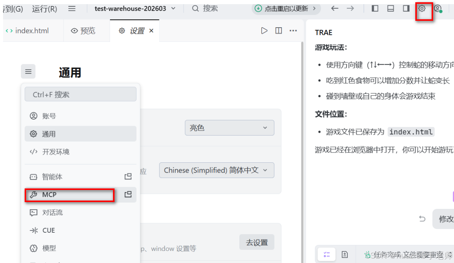This screenshot has height=263, width=454.
Task: Select 账号 in settings sidebar
Action: point(80,116)
